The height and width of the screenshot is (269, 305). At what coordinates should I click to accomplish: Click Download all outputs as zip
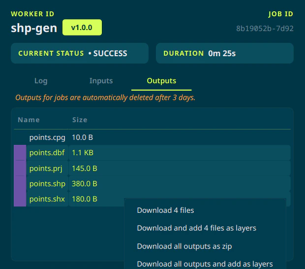184,246
